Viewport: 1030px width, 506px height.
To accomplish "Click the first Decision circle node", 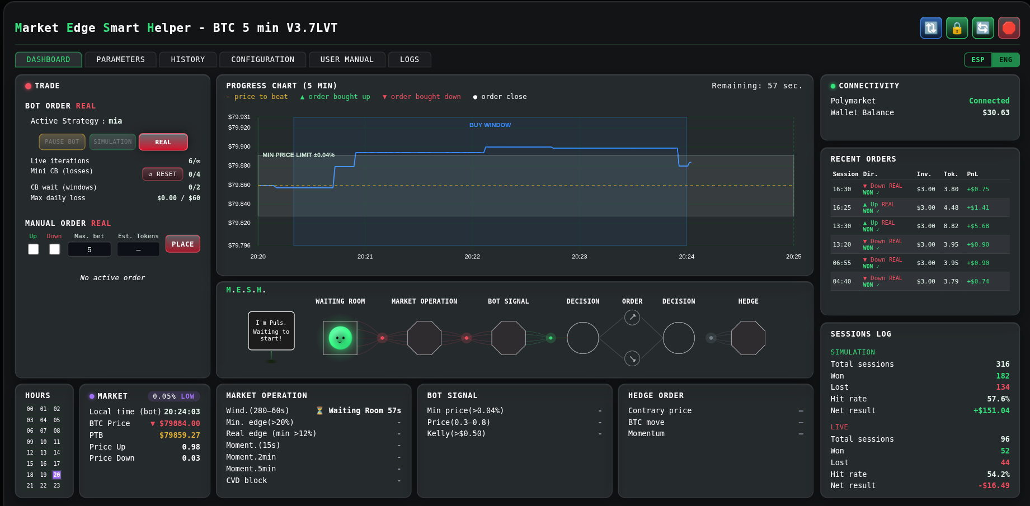I will point(583,338).
